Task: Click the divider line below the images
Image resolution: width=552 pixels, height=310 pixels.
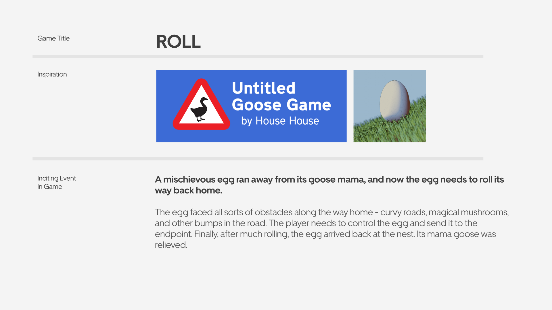Action: tap(258, 159)
